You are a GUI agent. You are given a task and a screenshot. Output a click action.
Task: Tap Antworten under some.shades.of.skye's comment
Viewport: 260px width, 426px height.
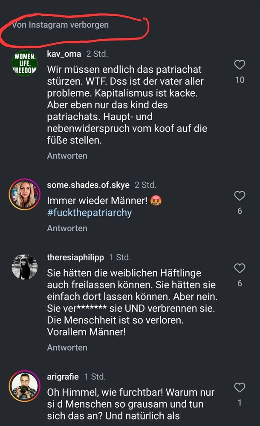pyautogui.click(x=67, y=228)
